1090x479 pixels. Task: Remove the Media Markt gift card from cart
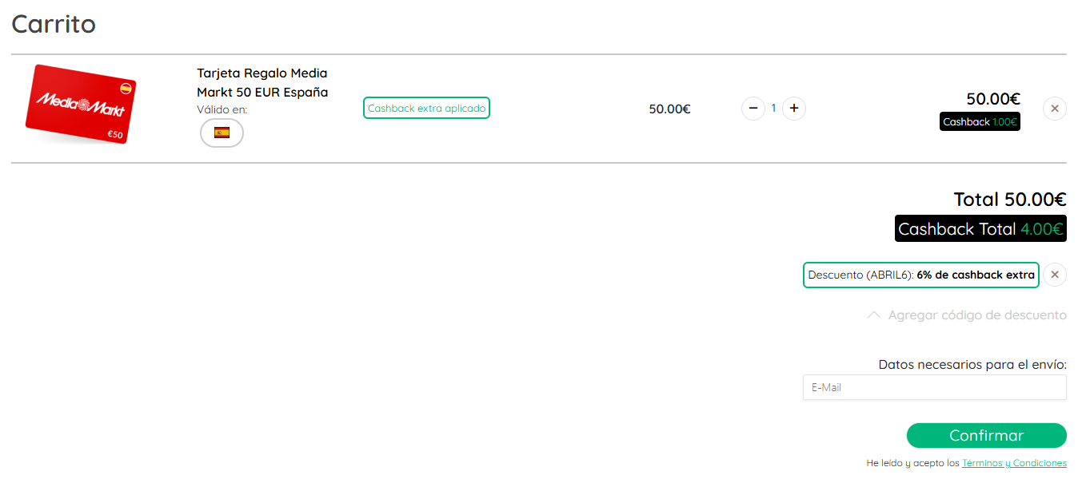coord(1055,108)
